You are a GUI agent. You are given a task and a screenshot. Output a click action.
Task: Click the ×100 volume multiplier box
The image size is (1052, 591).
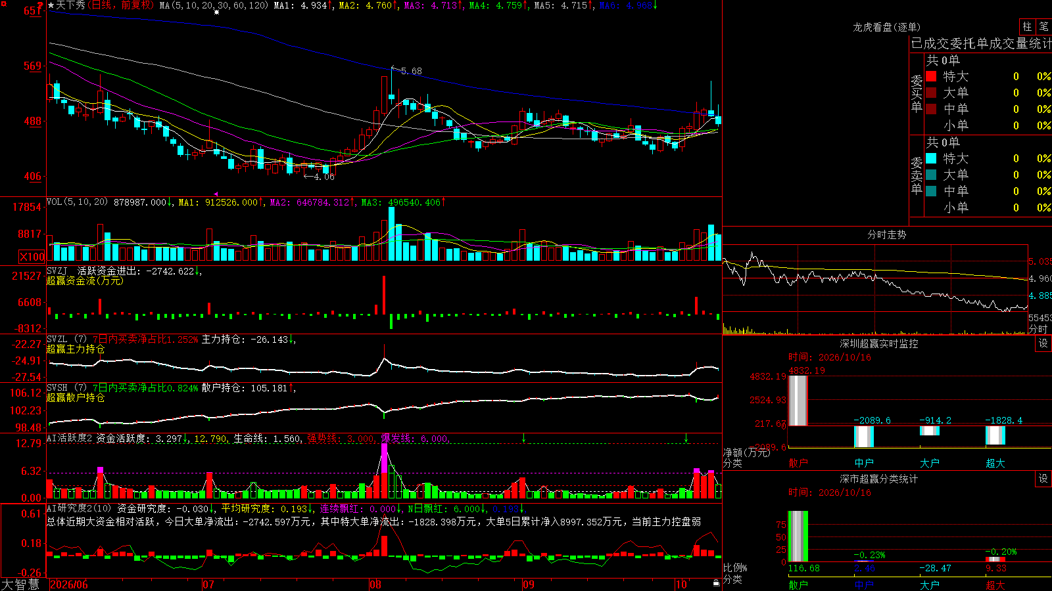point(32,257)
